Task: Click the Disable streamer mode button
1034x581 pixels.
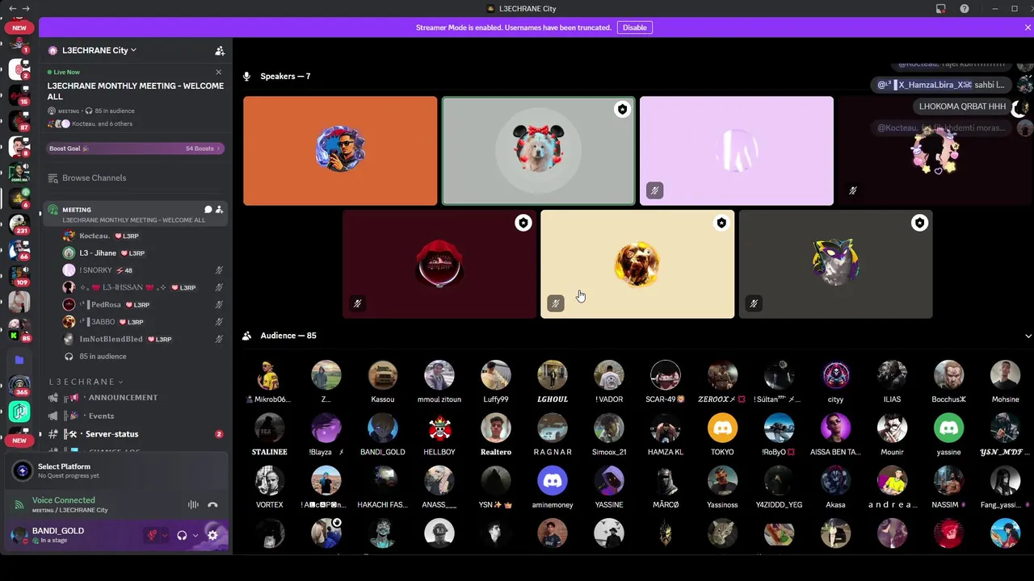Action: [634, 27]
